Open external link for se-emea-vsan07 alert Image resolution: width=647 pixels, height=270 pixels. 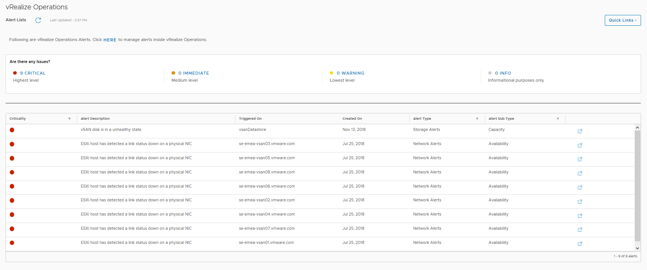[x=580, y=229]
